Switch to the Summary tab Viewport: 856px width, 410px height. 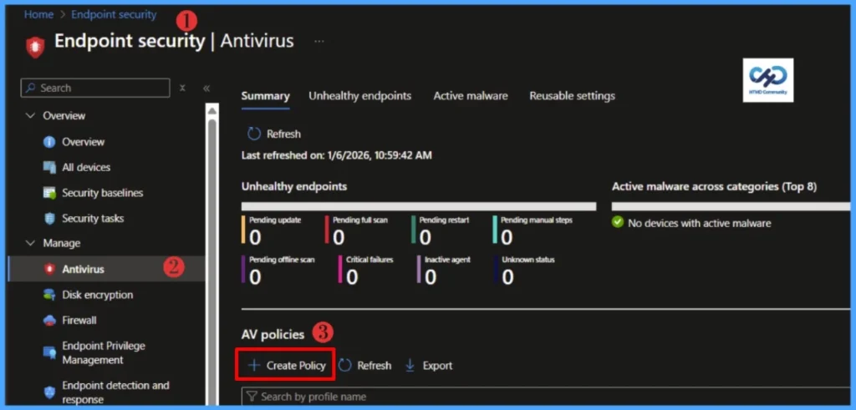coord(265,96)
